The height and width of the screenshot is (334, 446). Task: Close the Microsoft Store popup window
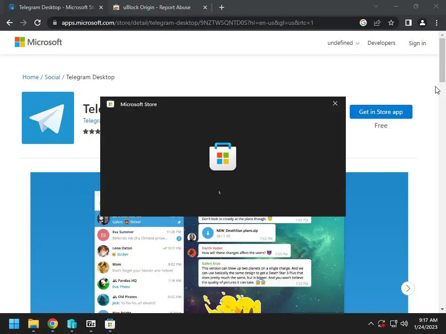pyautogui.click(x=335, y=104)
